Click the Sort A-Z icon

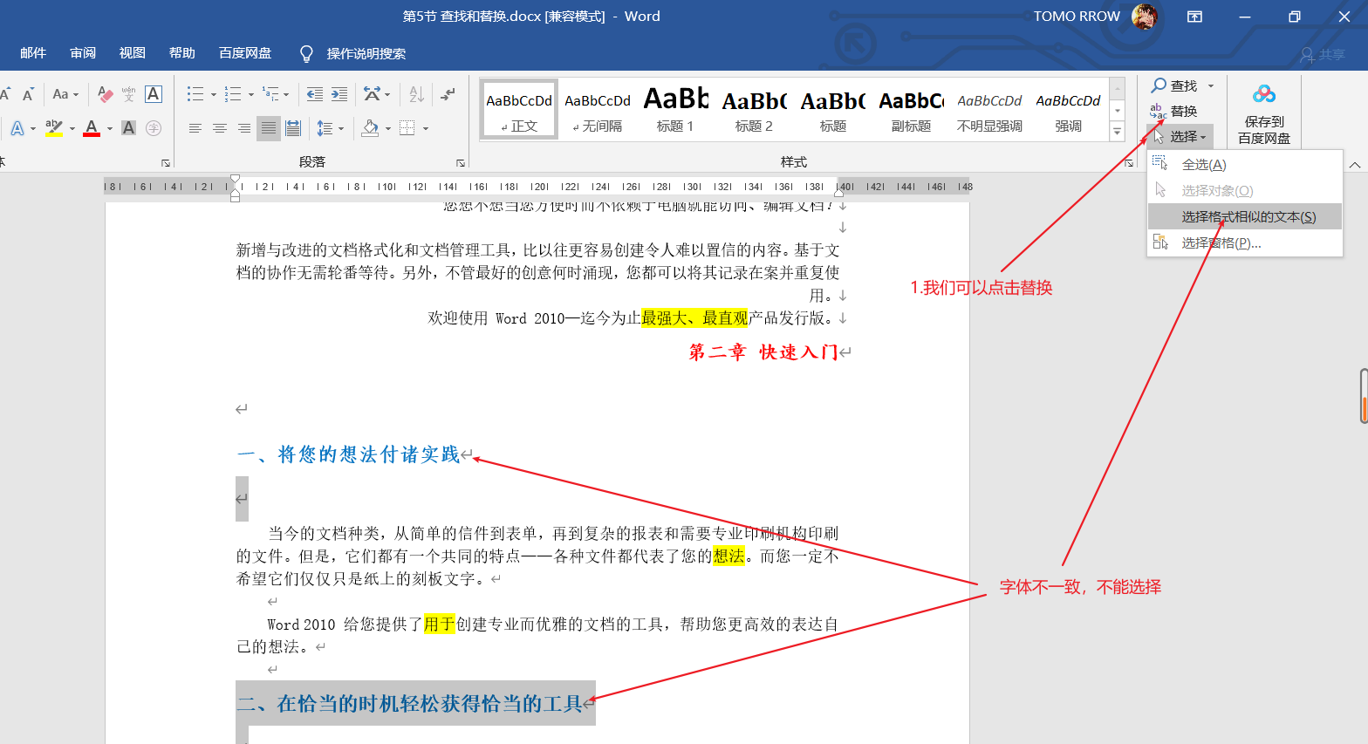coord(417,94)
